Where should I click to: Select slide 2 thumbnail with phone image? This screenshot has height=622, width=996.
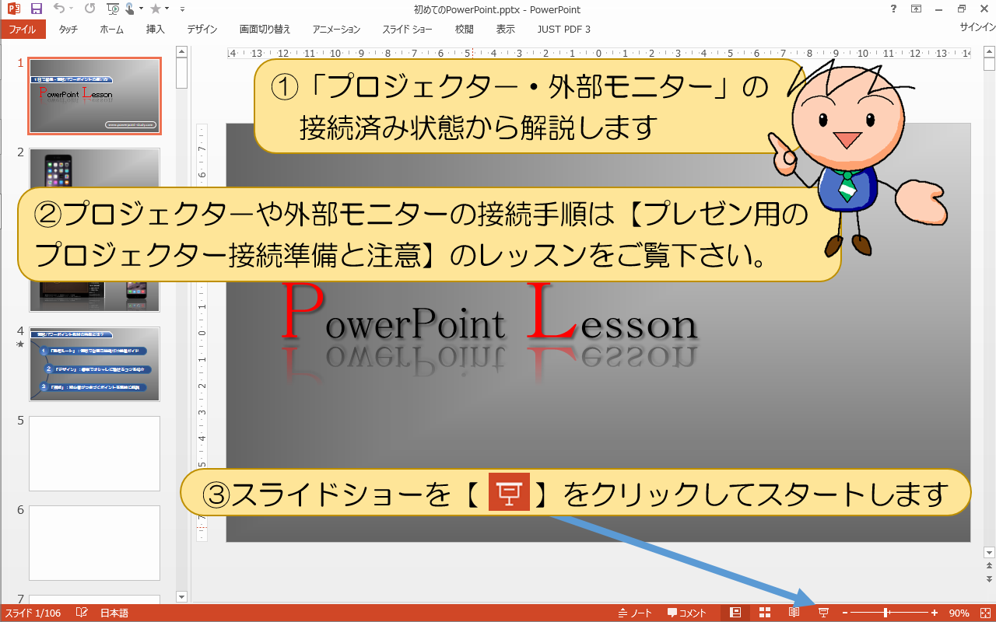[x=94, y=167]
